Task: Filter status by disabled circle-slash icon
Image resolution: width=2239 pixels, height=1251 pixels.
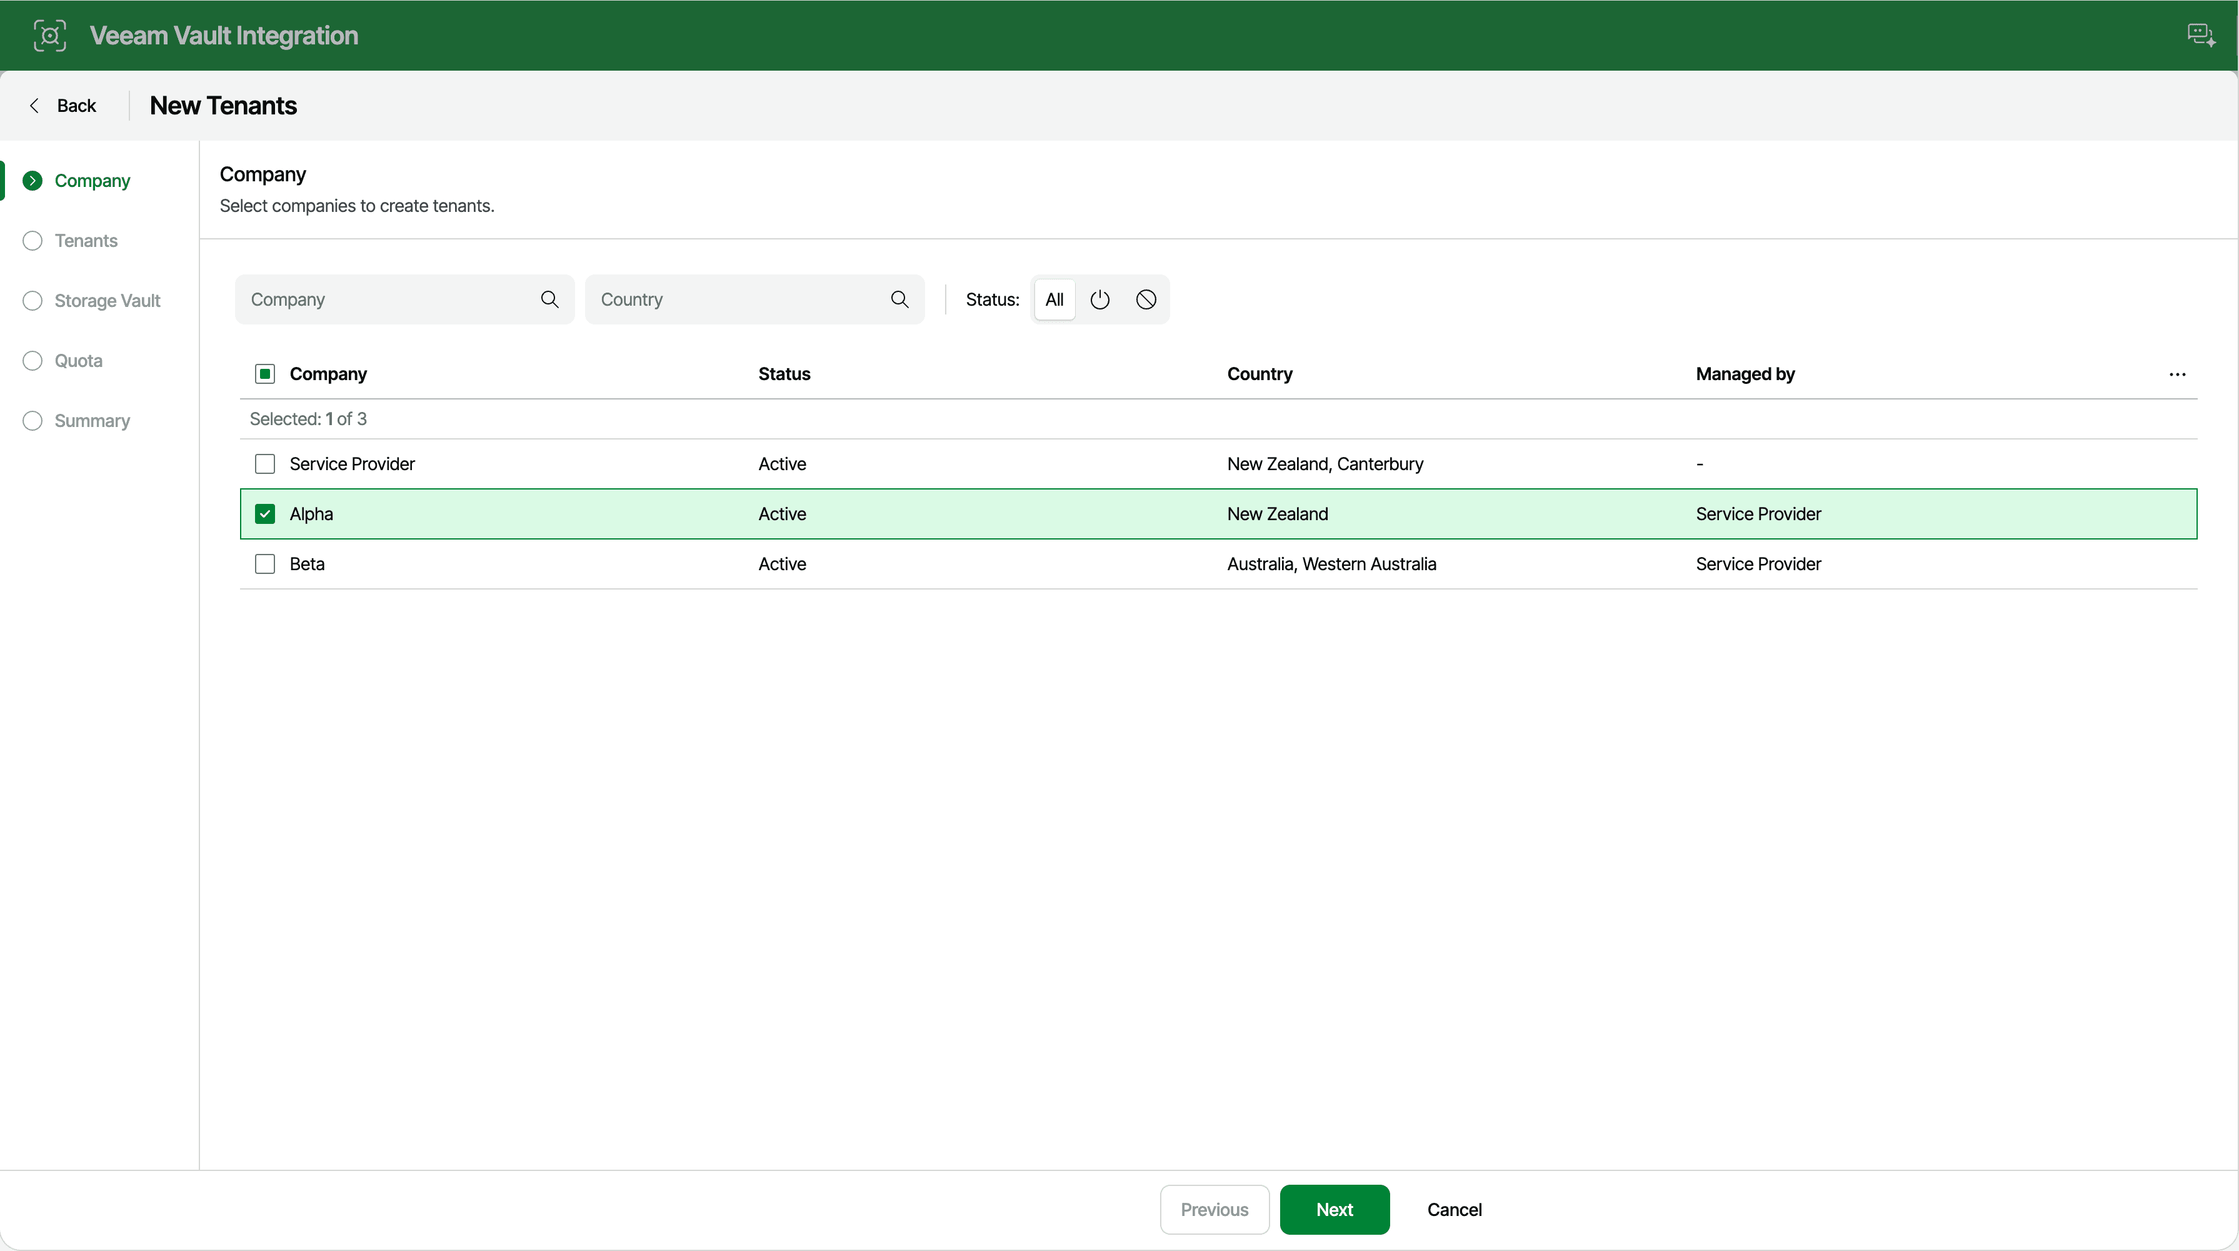Action: tap(1146, 299)
